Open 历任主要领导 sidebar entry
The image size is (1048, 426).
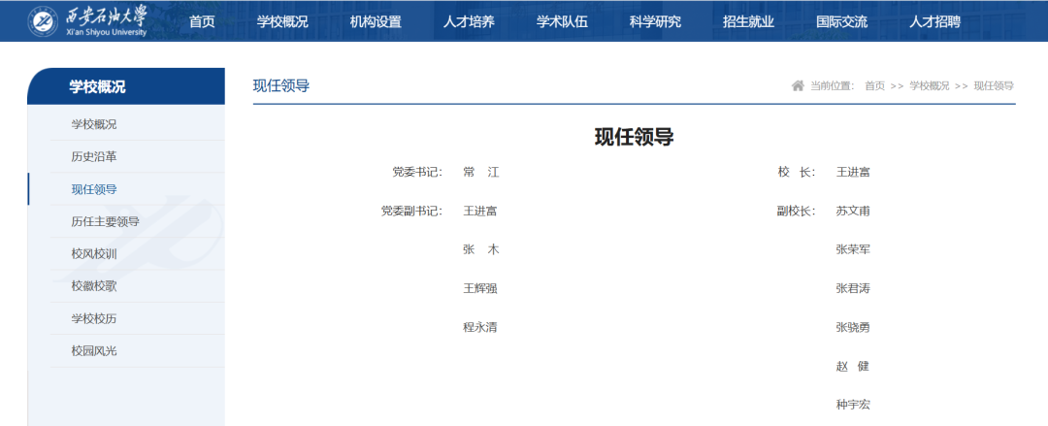pos(105,221)
